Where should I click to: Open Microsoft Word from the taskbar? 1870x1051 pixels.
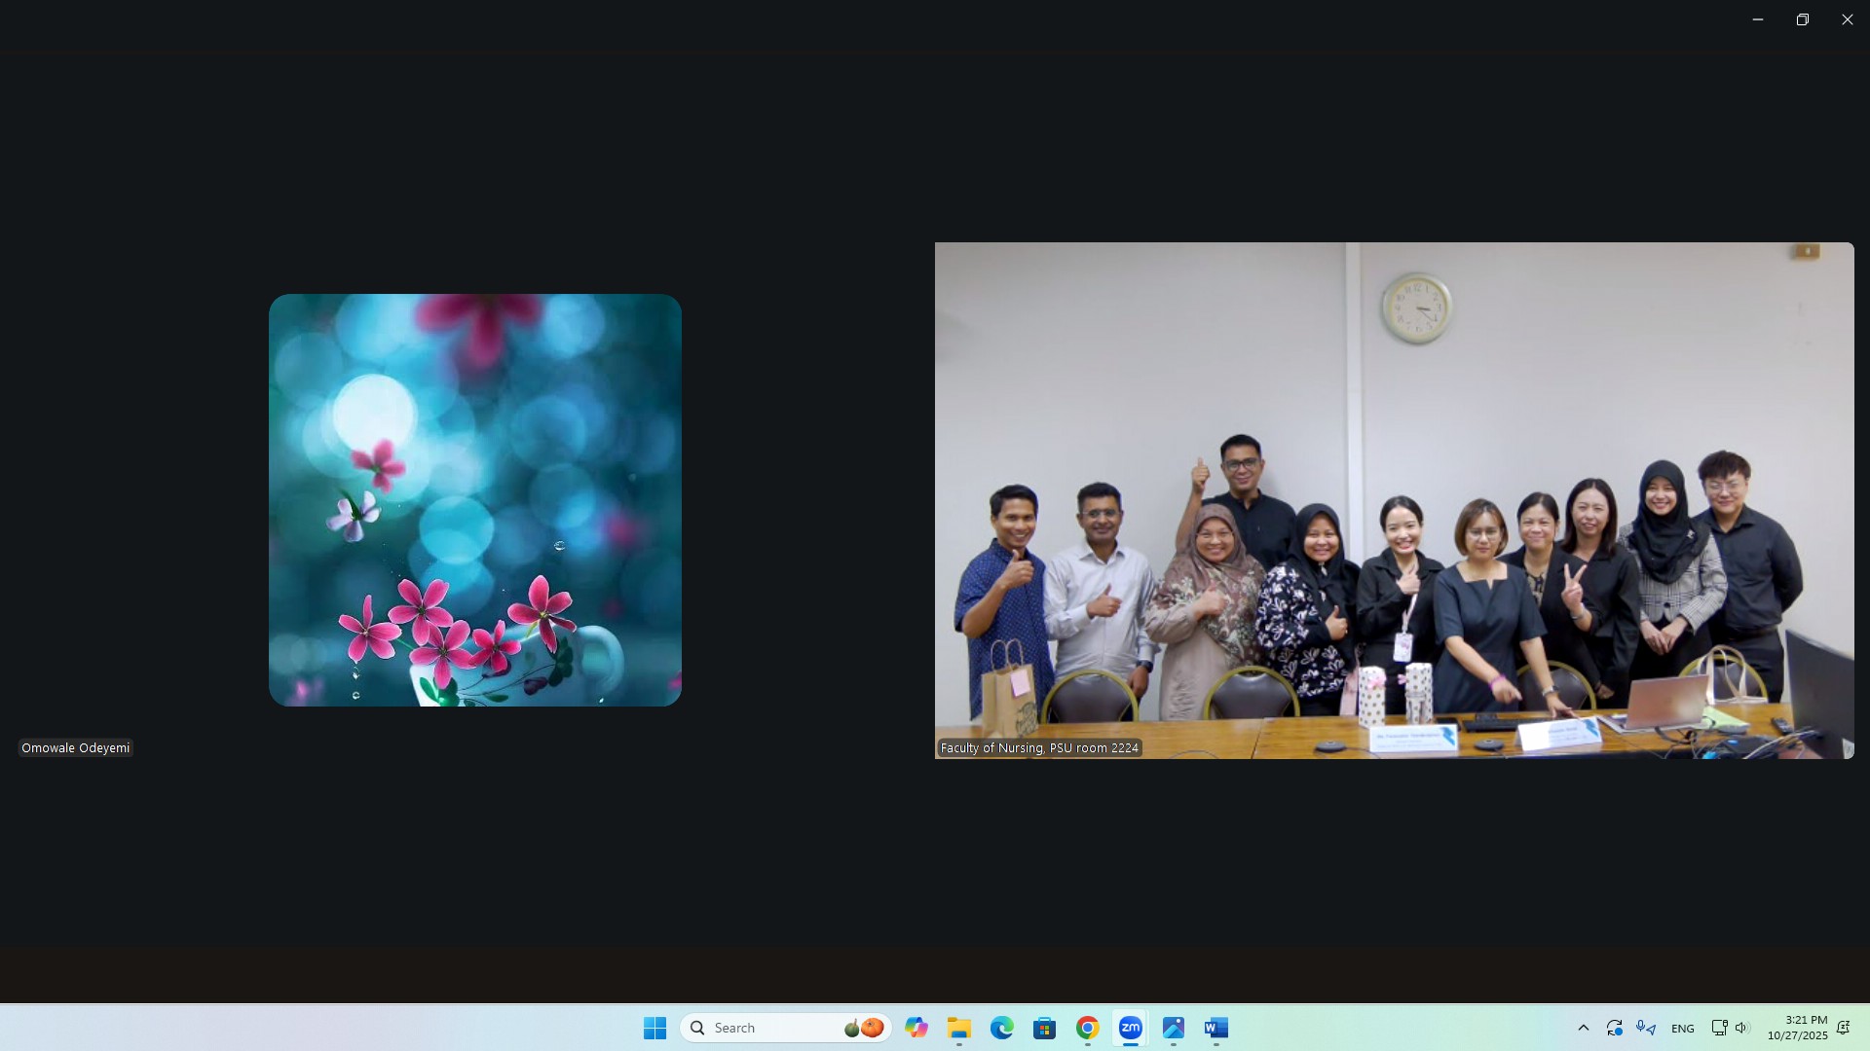tap(1215, 1028)
